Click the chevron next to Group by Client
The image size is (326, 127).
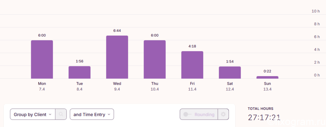[x=50, y=115]
